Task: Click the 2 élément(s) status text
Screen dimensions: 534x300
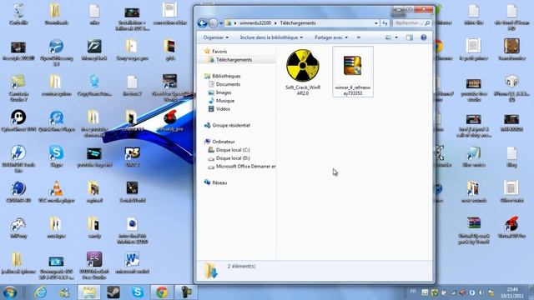Action: point(241,266)
